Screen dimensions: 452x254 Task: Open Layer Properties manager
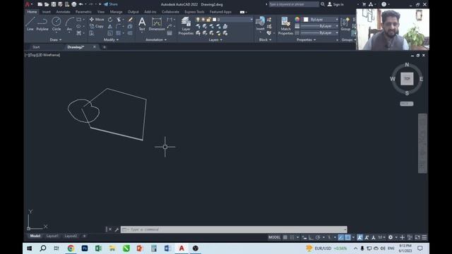(186, 26)
